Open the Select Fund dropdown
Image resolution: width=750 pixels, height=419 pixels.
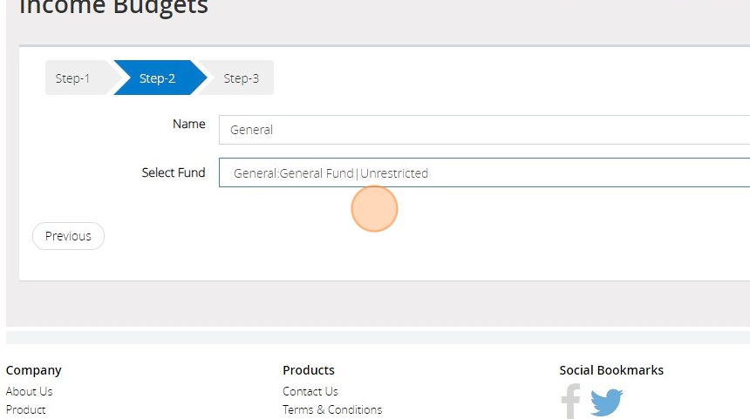coord(484,172)
